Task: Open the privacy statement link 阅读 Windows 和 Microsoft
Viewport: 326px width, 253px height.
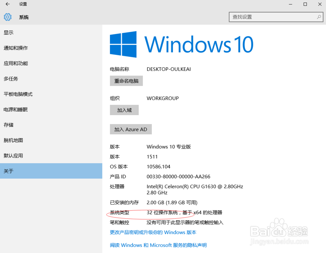Action: pyautogui.click(x=158, y=245)
